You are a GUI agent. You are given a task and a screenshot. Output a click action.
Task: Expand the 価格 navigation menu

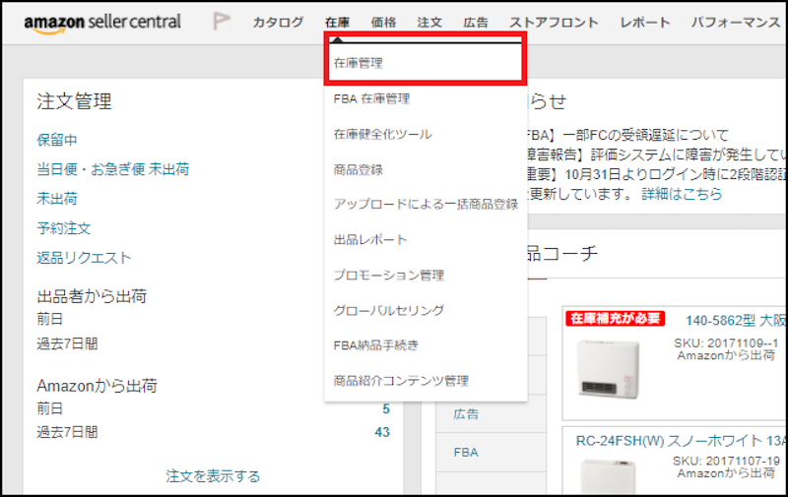tap(383, 23)
